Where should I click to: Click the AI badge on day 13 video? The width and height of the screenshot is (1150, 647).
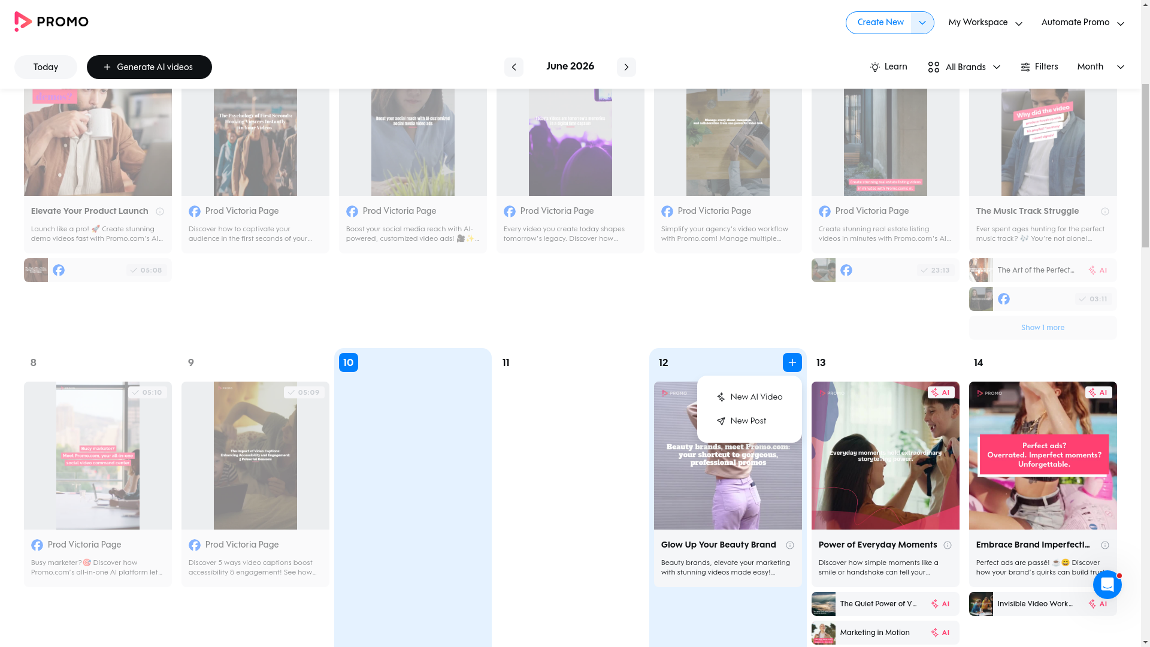940,392
